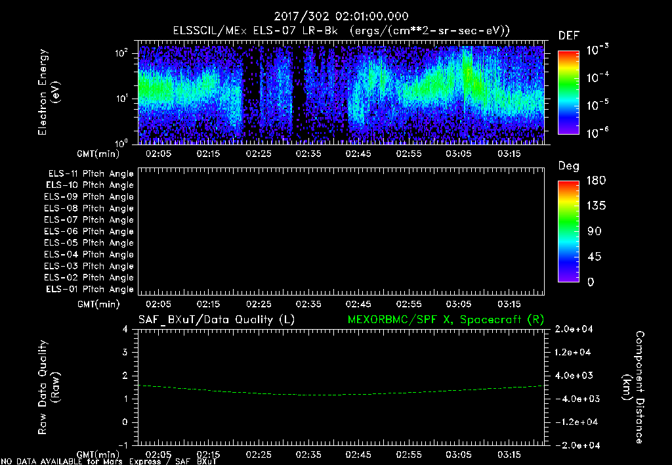Click the Raw Data Quality (Raw) axis label
Image resolution: width=672 pixels, height=465 pixels.
49,387
